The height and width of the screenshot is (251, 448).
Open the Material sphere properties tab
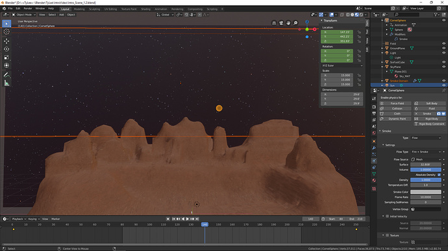click(374, 180)
